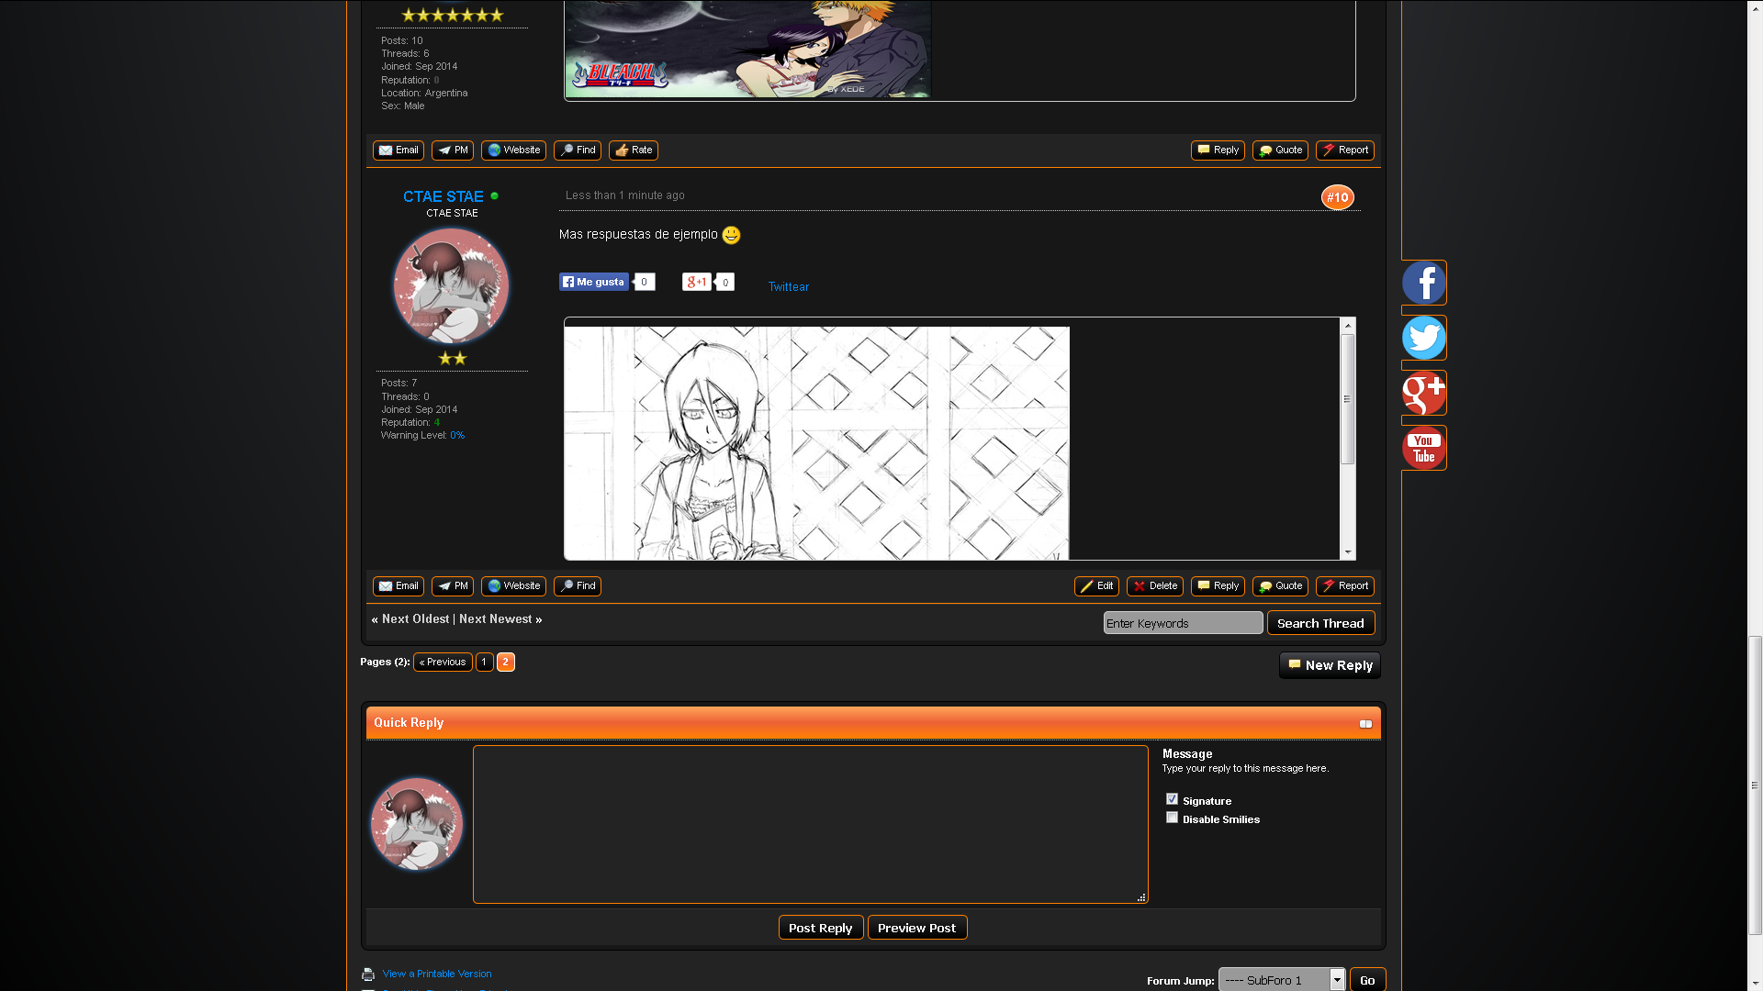This screenshot has height=991, width=1763.
Task: Open the Facebook sidebar icon
Action: pyautogui.click(x=1423, y=283)
